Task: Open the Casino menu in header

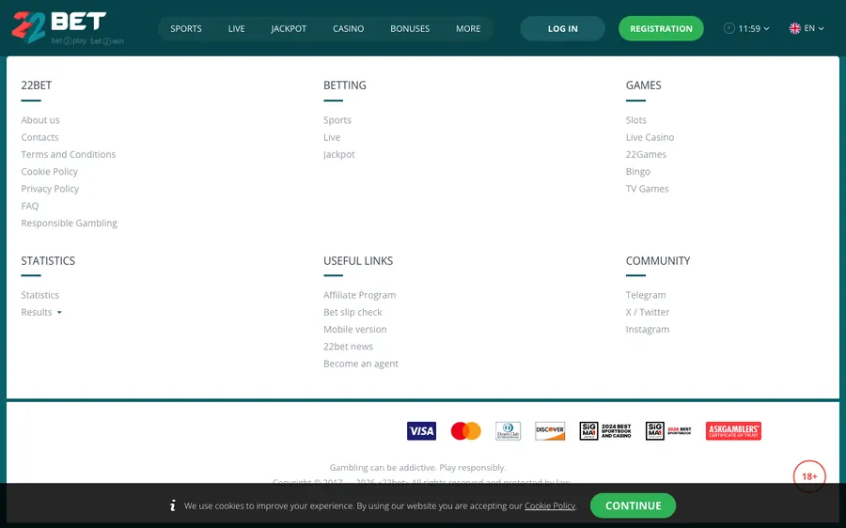Action: 348,28
